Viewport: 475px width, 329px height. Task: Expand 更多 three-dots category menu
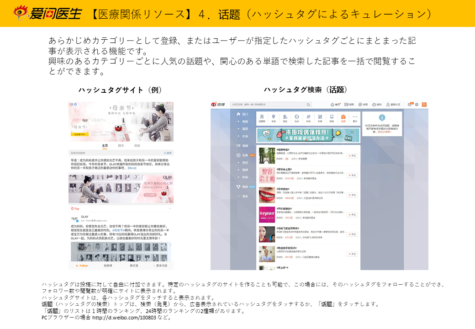(x=355, y=118)
